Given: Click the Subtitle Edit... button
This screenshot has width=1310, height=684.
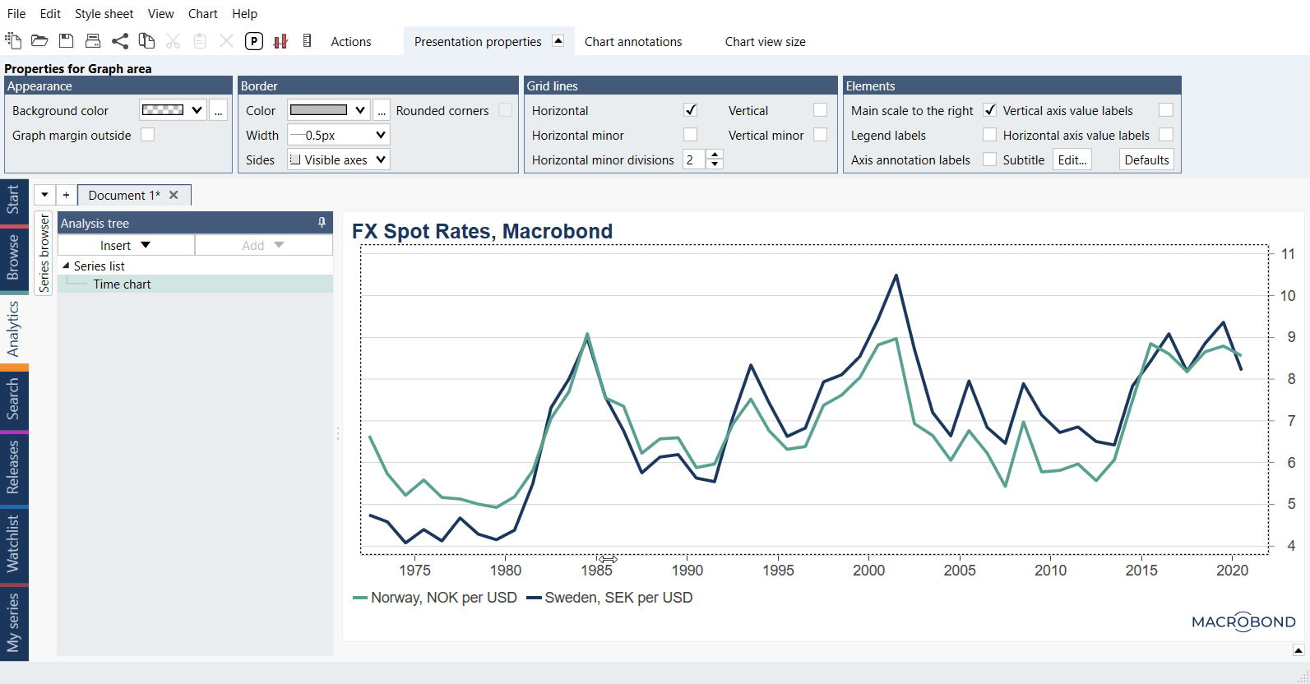Looking at the screenshot, I should coord(1072,159).
